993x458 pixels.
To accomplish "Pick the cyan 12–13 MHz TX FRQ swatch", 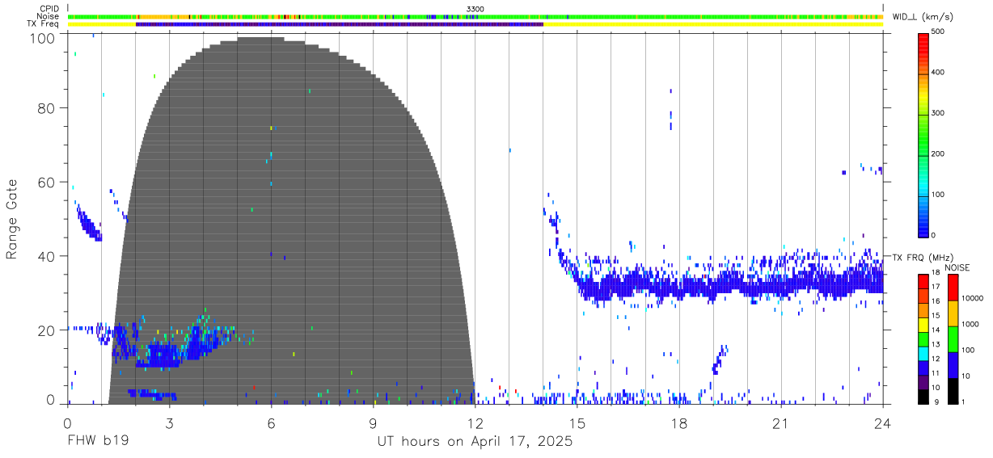I will pos(923,352).
